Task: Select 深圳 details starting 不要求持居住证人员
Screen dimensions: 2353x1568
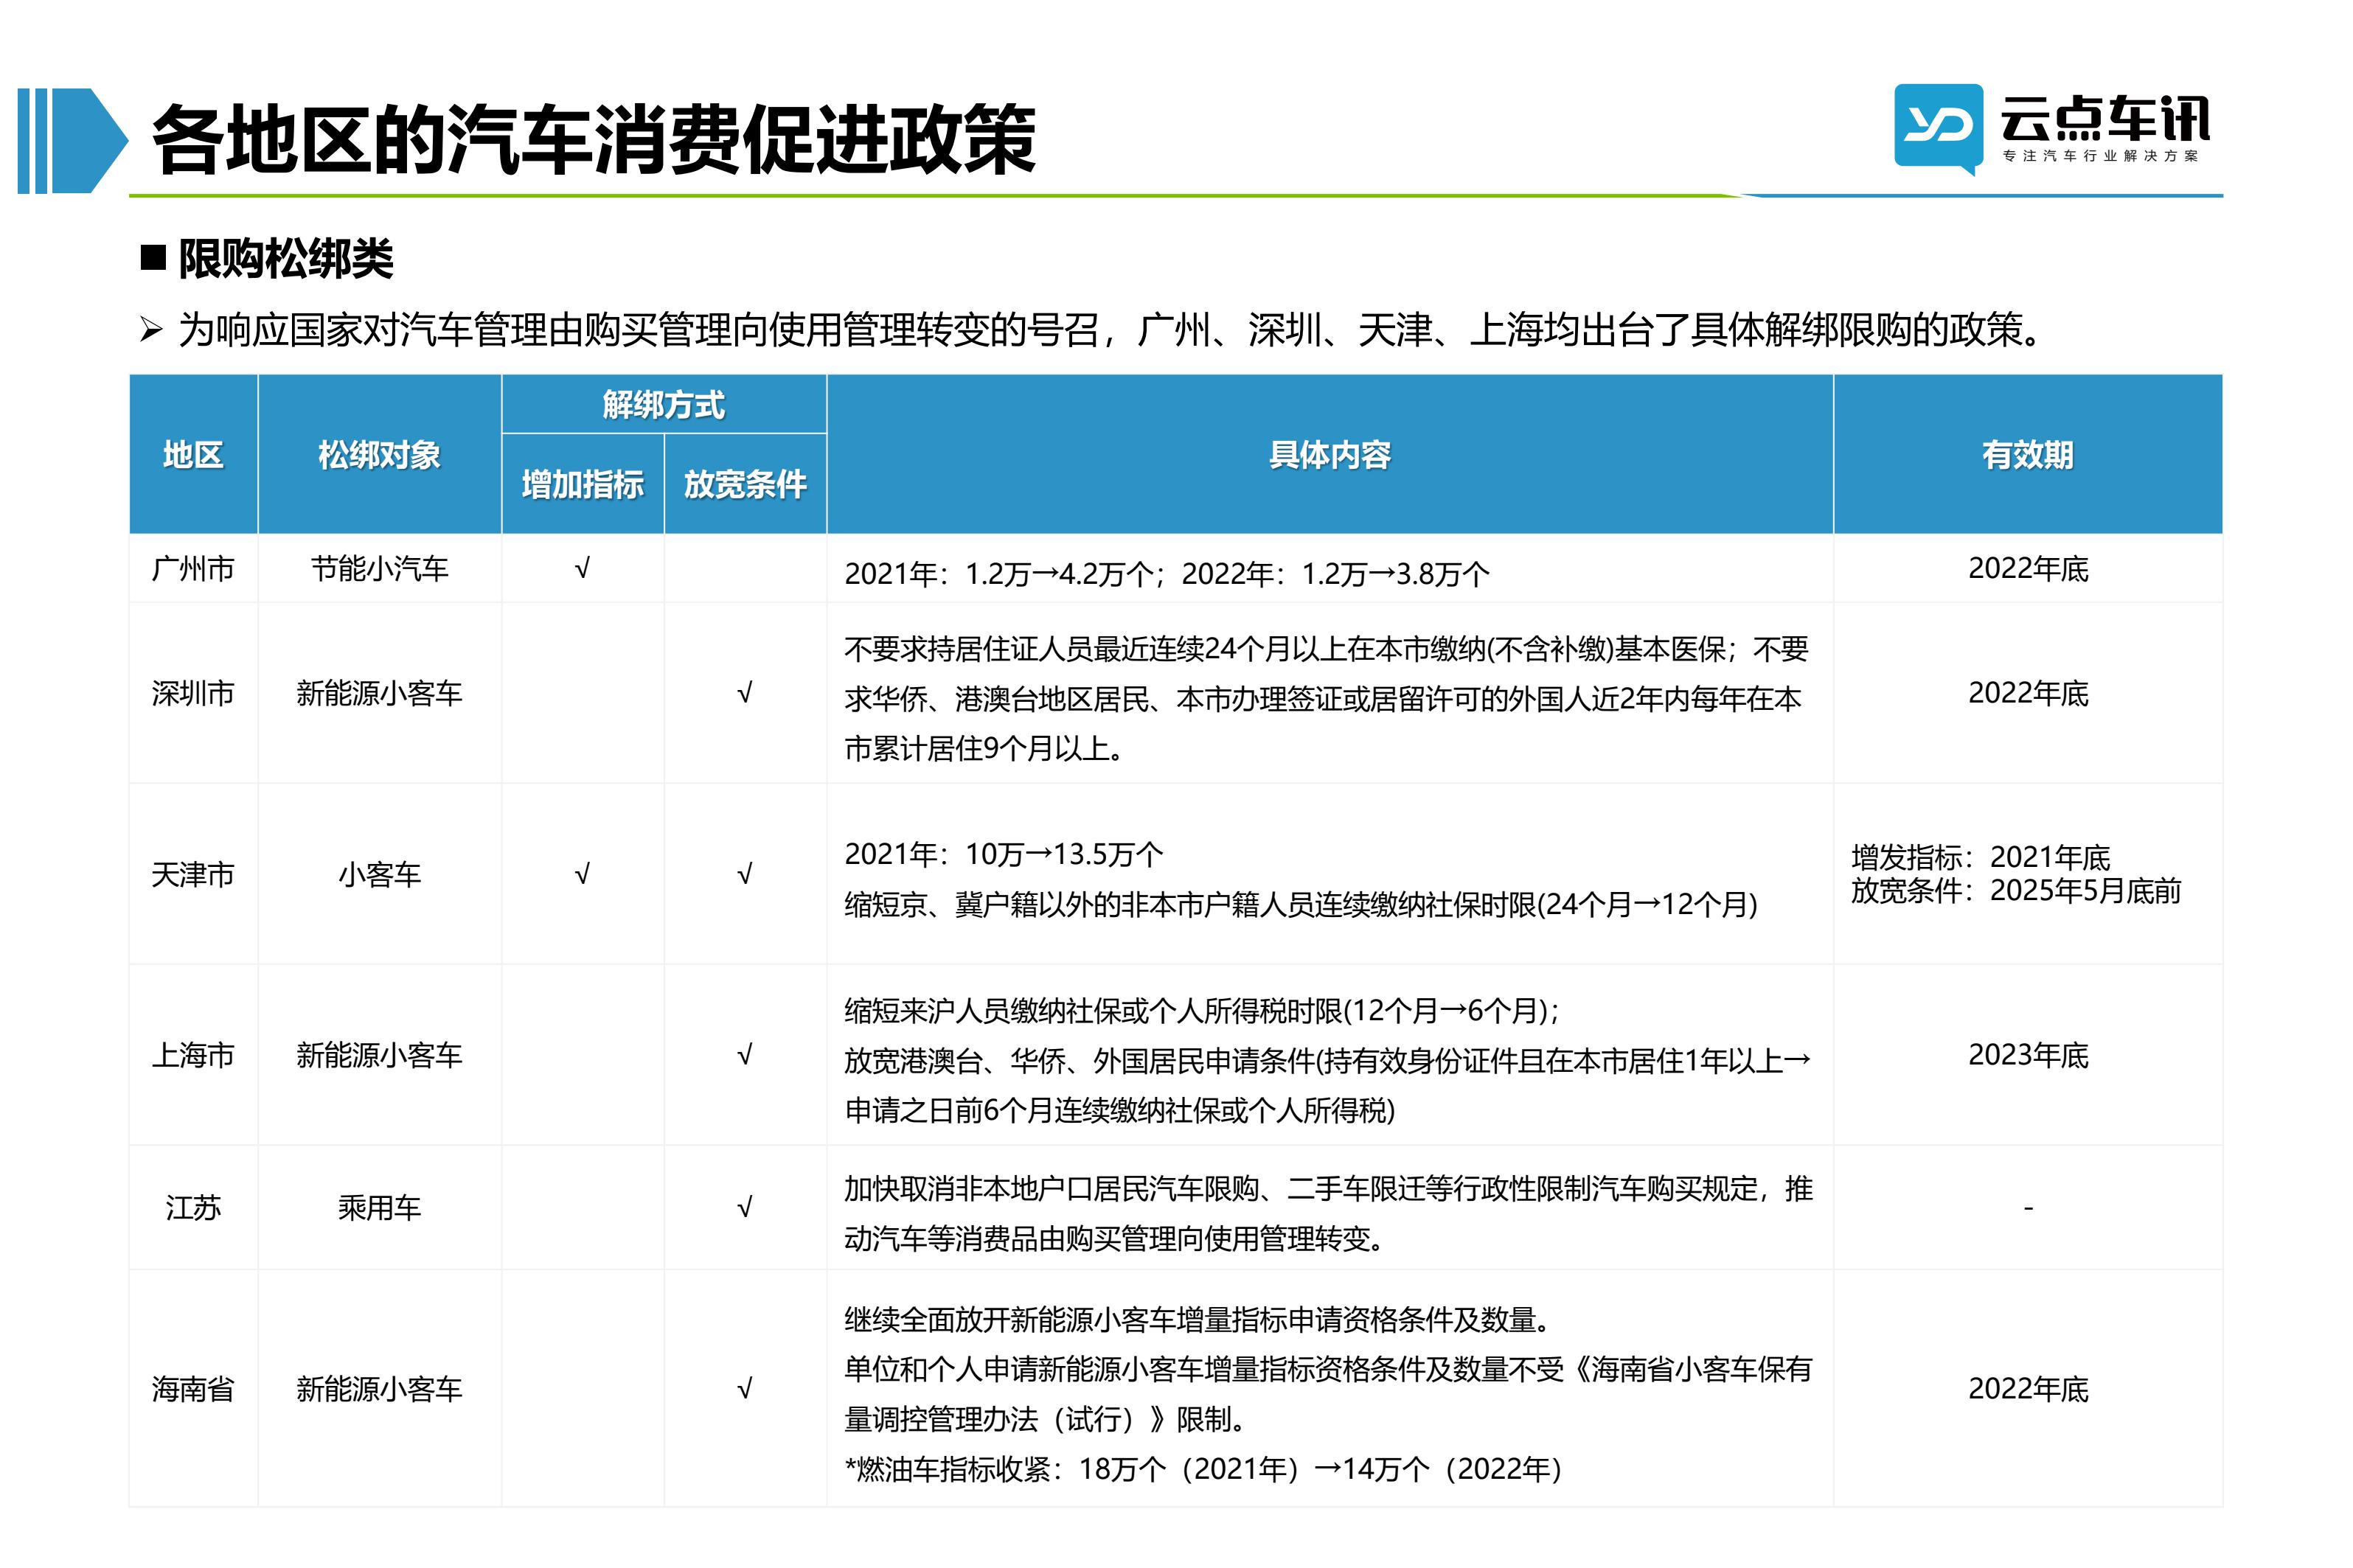Action: pyautogui.click(x=1327, y=698)
